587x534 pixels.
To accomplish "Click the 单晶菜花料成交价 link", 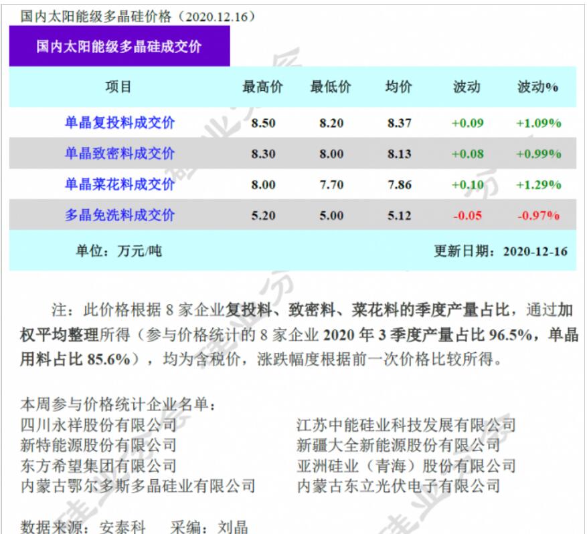I will [x=119, y=184].
